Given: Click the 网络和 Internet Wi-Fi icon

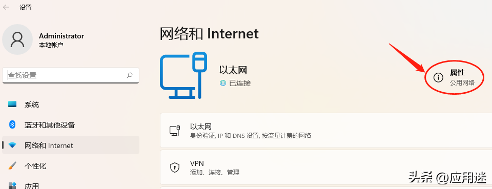Looking at the screenshot, I should (12, 145).
